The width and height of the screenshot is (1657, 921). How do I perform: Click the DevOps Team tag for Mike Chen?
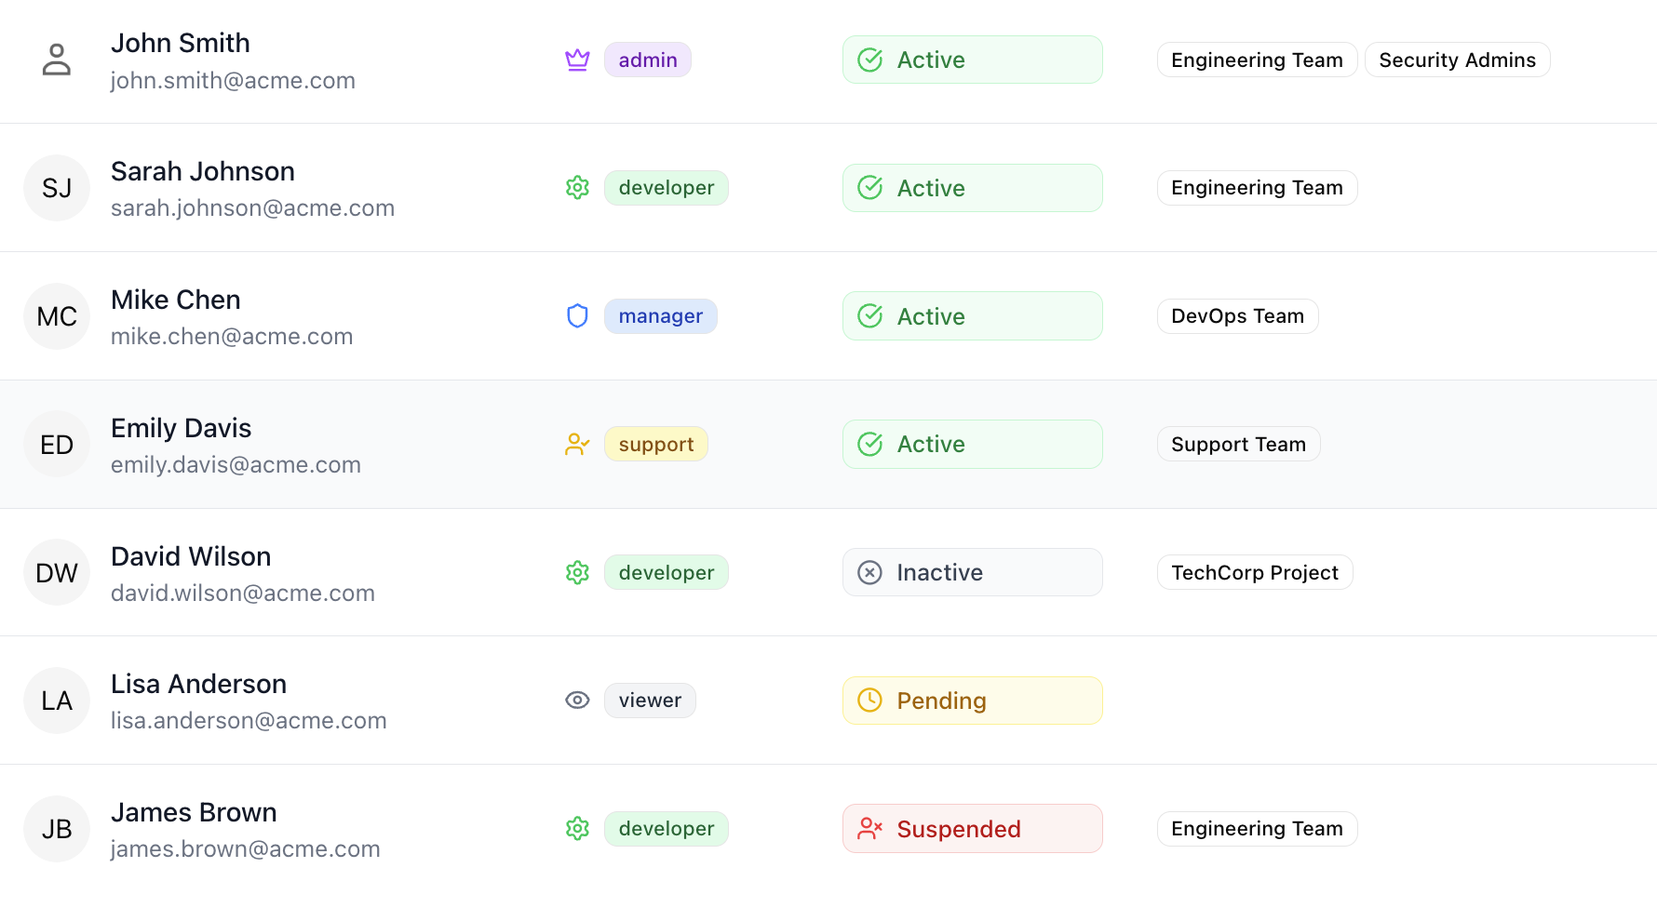tap(1237, 315)
